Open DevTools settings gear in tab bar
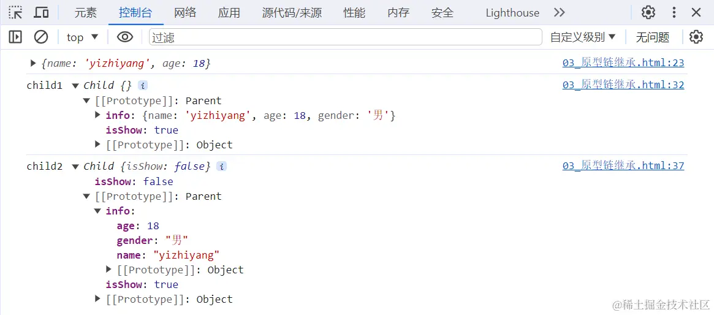 point(648,12)
